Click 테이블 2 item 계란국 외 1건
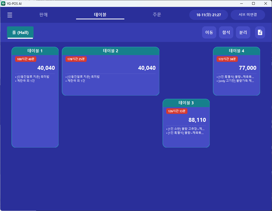272x211 pixels. click(x=75, y=81)
